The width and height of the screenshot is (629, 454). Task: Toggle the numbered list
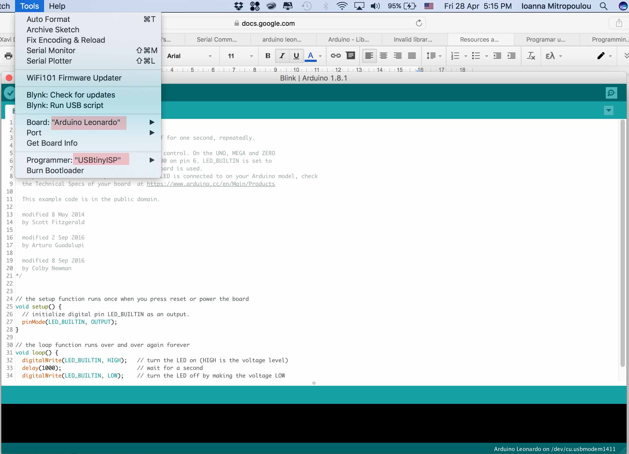pos(455,56)
